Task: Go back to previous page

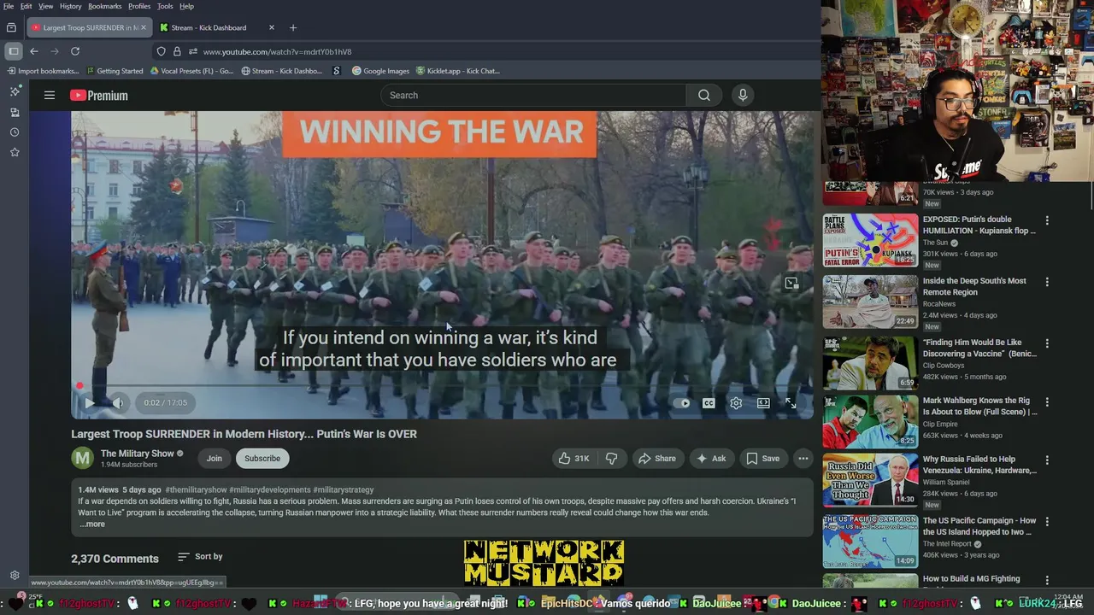Action: point(34,51)
